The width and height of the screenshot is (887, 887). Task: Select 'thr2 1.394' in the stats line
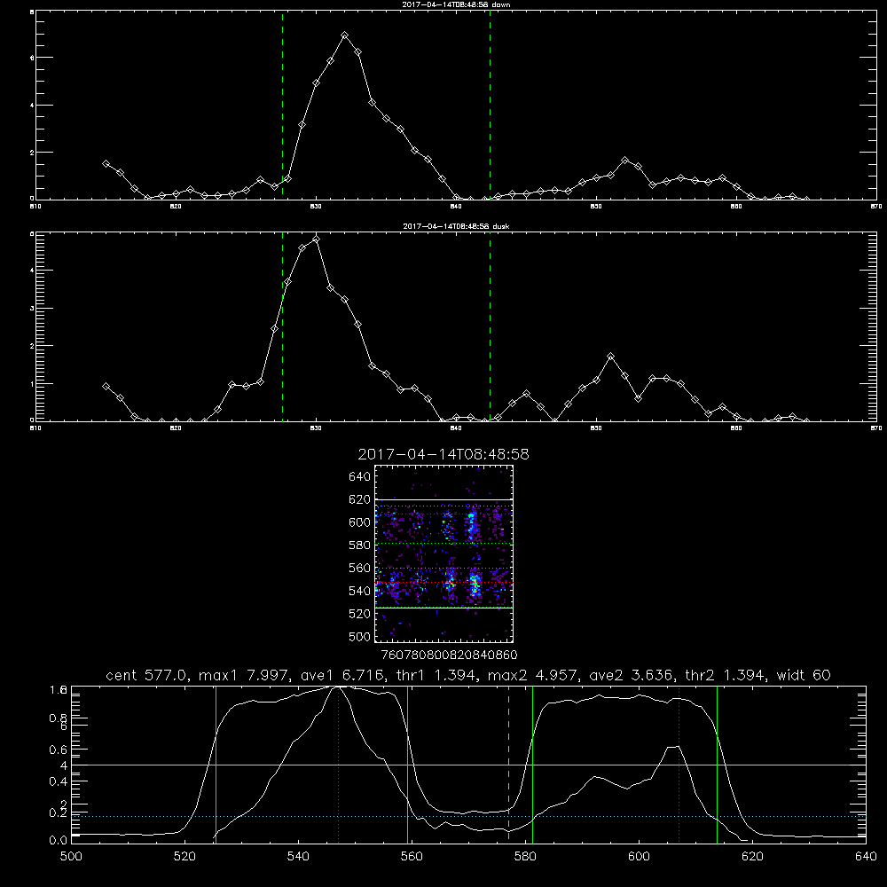[726, 675]
